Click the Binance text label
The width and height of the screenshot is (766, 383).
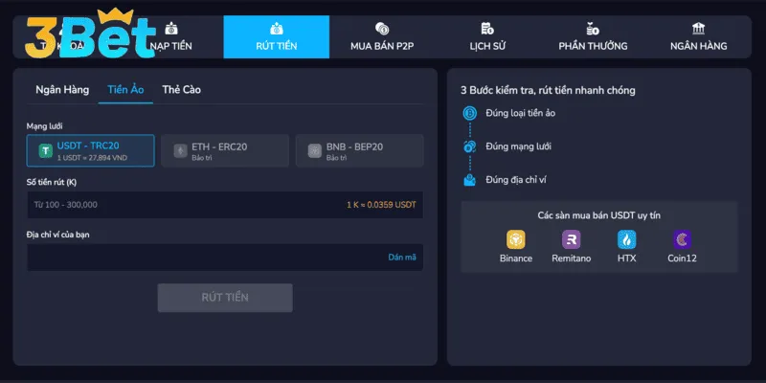point(516,259)
